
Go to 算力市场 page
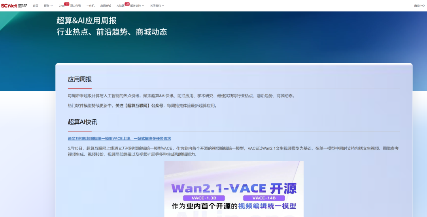[76, 6]
